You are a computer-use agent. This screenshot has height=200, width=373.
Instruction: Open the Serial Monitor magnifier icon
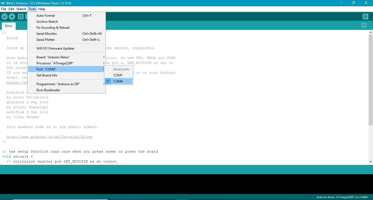point(365,16)
